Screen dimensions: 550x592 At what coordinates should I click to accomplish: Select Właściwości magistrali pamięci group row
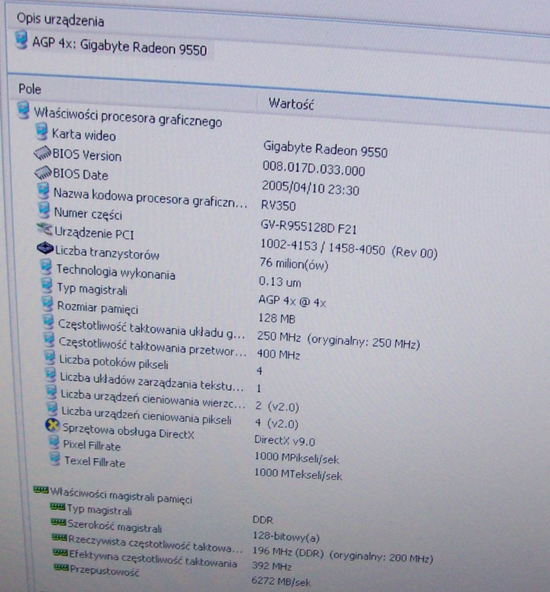click(x=121, y=495)
